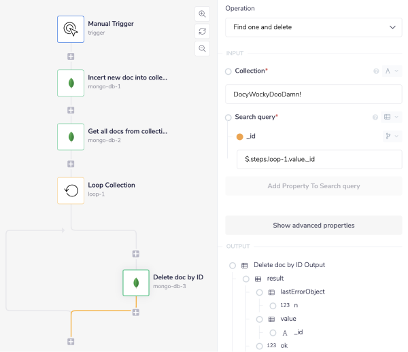Click the Get all docs MongoDB node icon
The height and width of the screenshot is (352, 408).
click(71, 136)
